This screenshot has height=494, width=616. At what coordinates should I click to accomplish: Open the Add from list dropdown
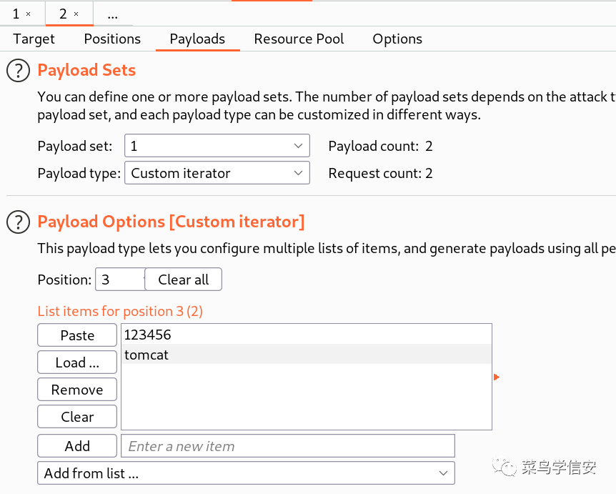tap(246, 473)
